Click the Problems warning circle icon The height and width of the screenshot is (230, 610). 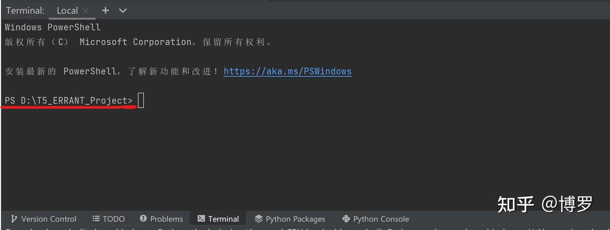143,219
